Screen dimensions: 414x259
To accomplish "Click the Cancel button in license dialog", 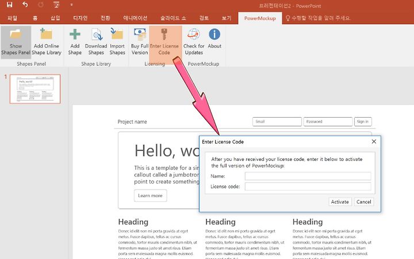I will pyautogui.click(x=364, y=202).
